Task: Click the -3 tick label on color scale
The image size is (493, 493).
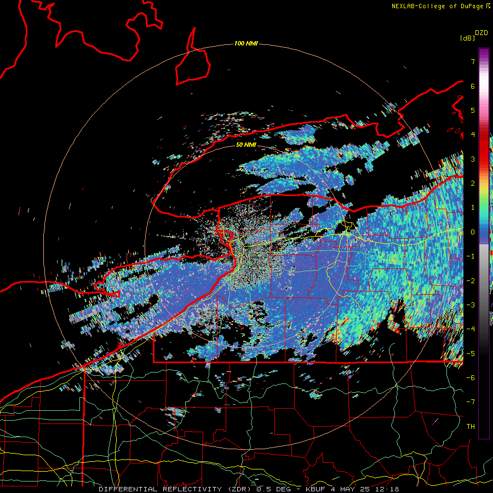Action: coord(471,305)
